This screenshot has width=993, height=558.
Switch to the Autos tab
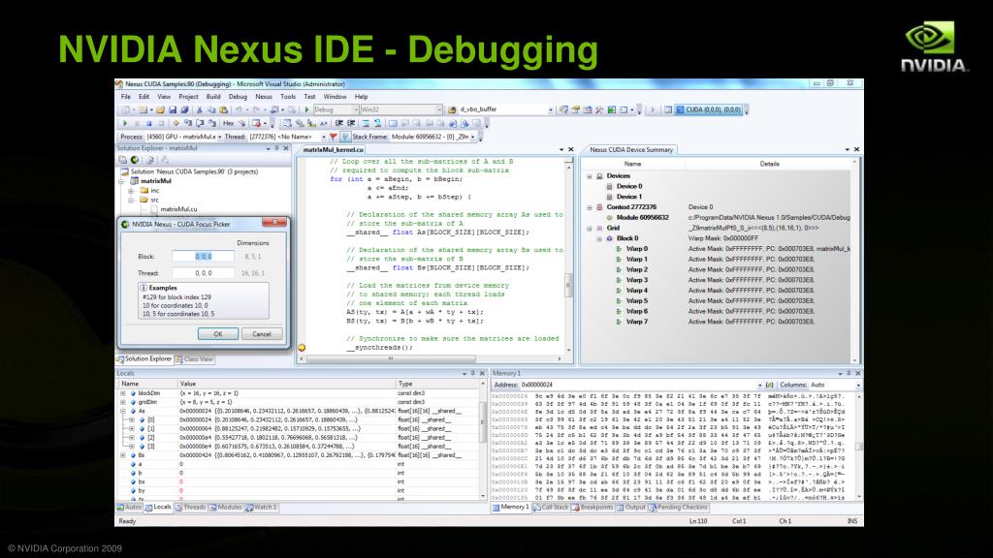129,508
